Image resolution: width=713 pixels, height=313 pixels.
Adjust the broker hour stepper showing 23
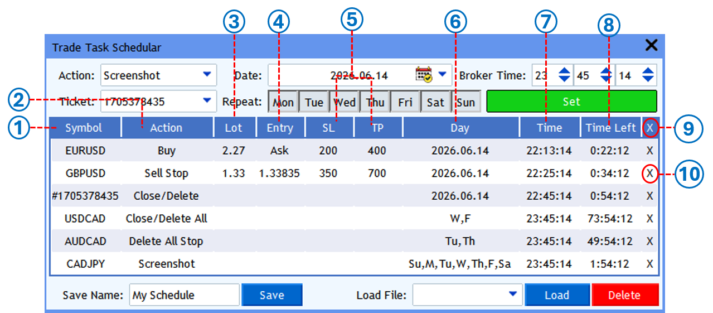point(565,75)
